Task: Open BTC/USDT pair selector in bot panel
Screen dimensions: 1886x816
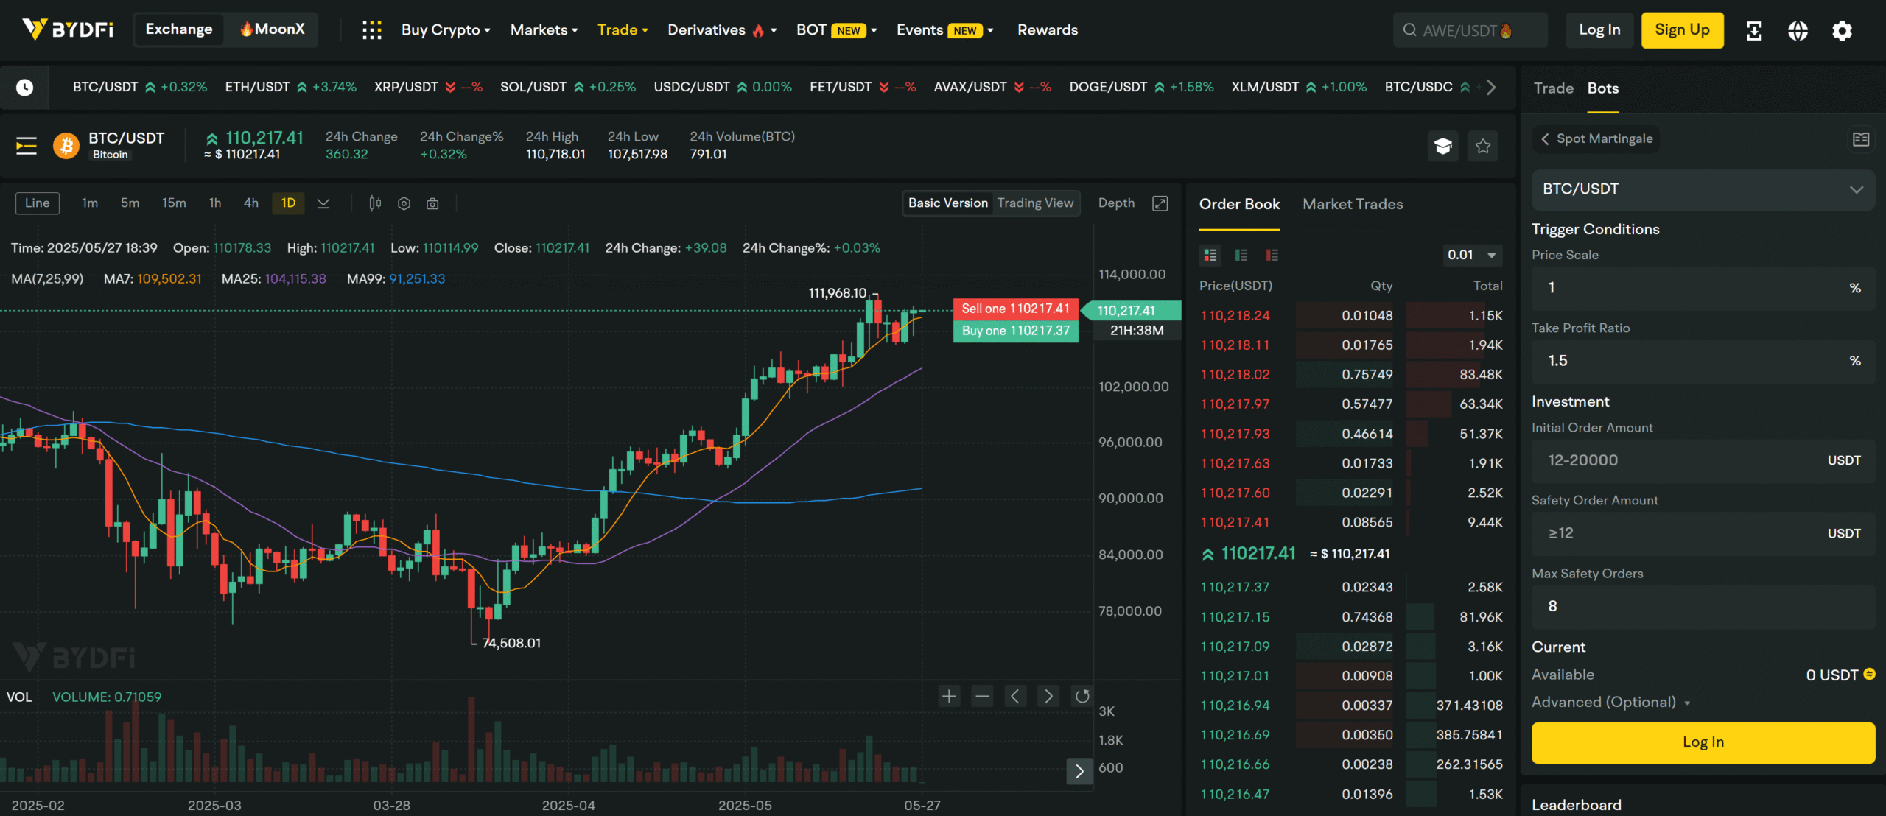Action: (x=1703, y=189)
